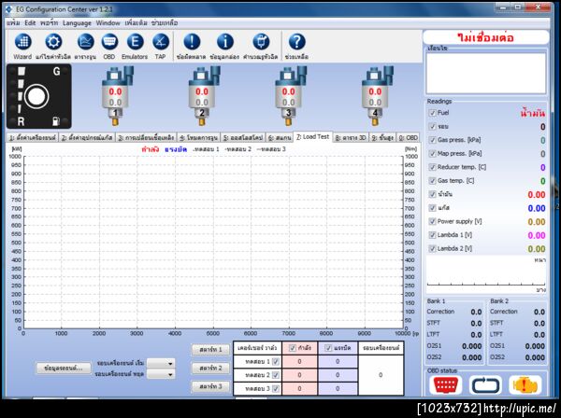The image size is (561, 418).
Task: Click the application logo in title bar
Action: [9, 9]
